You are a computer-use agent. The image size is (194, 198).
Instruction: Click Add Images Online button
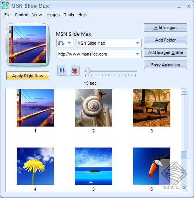165,52
